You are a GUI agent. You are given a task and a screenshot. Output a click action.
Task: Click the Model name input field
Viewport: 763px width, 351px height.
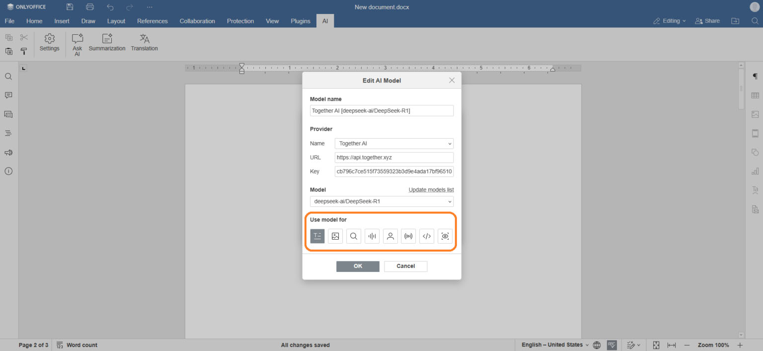[382, 110]
